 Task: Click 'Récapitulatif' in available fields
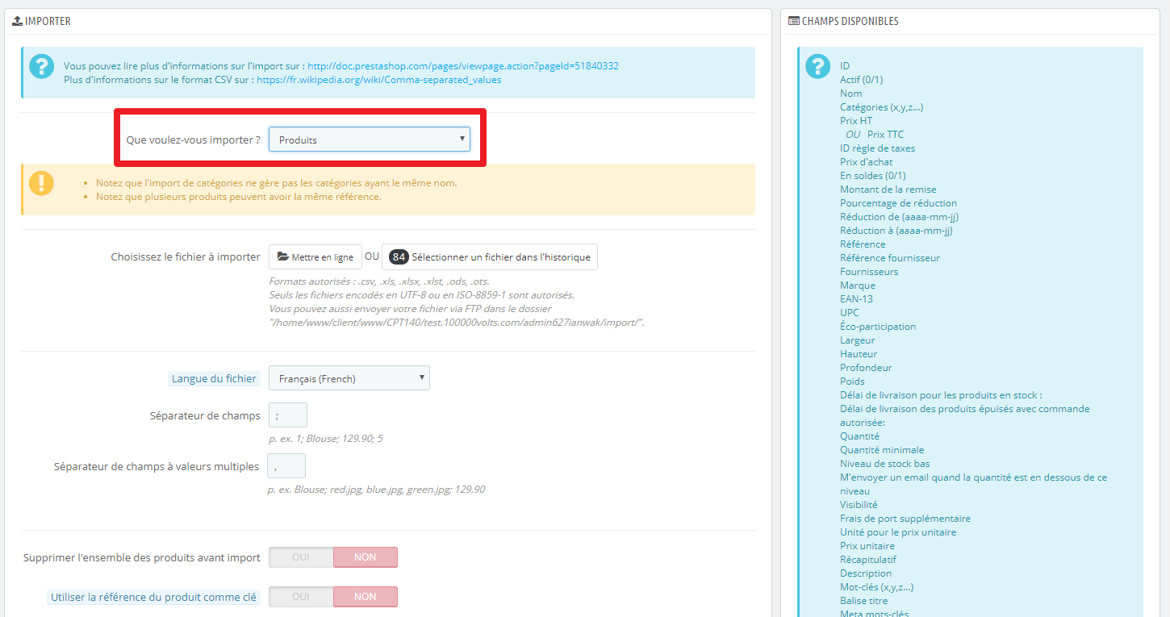868,560
